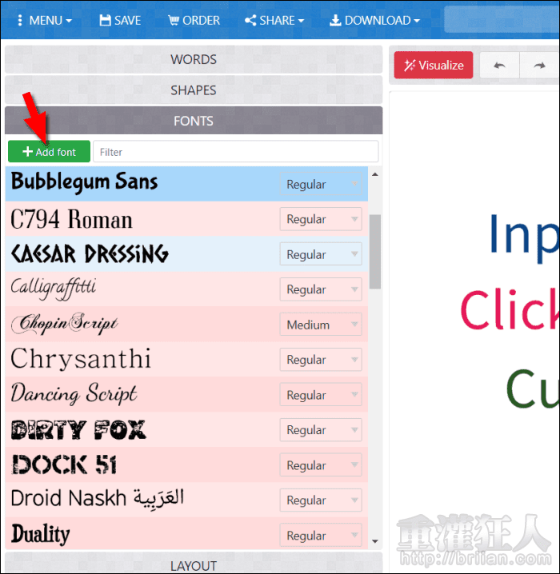
Task: Open ChopinScript Medium weight dropdown
Action: tap(321, 325)
